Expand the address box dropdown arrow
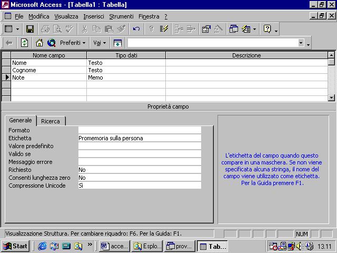 pos(301,43)
